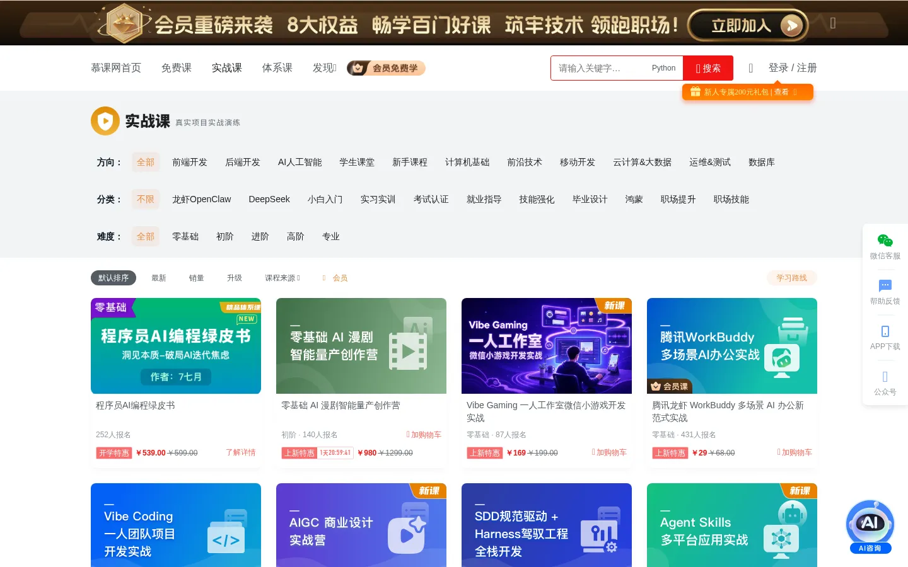Screen dimensions: 908x567
Task: Filter category by 龙虾OpenClaw
Action: (202, 200)
